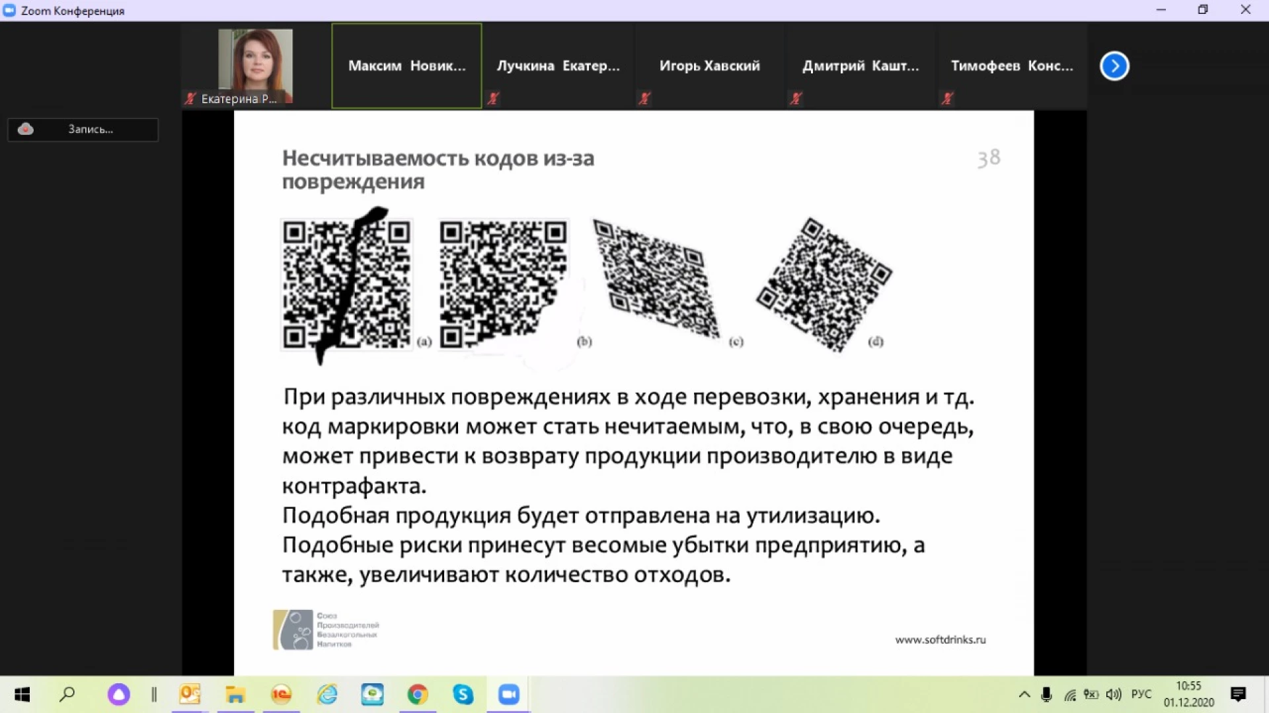Screen dimensions: 1269x713
Task: Click muted mic icon on Тимофеев Конс... tile
Action: tap(947, 98)
